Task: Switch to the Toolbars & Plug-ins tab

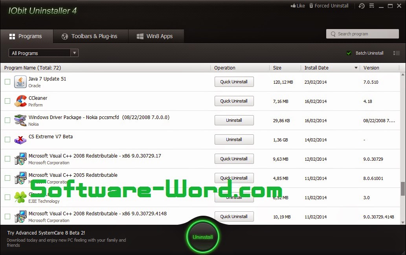Action: click(x=91, y=36)
